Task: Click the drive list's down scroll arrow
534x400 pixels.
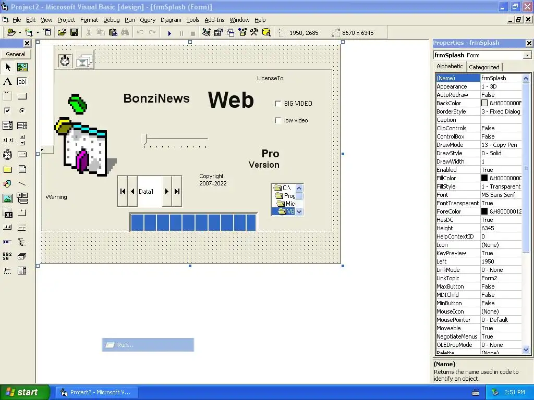Action: click(299, 211)
